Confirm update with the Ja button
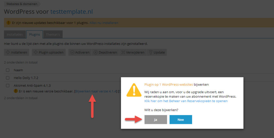Screen dimensions: 274x138 (155, 120)
